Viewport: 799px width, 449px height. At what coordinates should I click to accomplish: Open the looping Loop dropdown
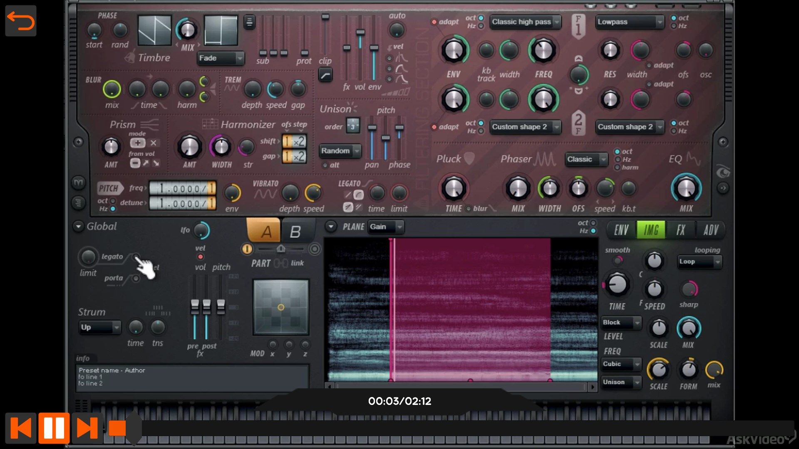[x=700, y=262]
